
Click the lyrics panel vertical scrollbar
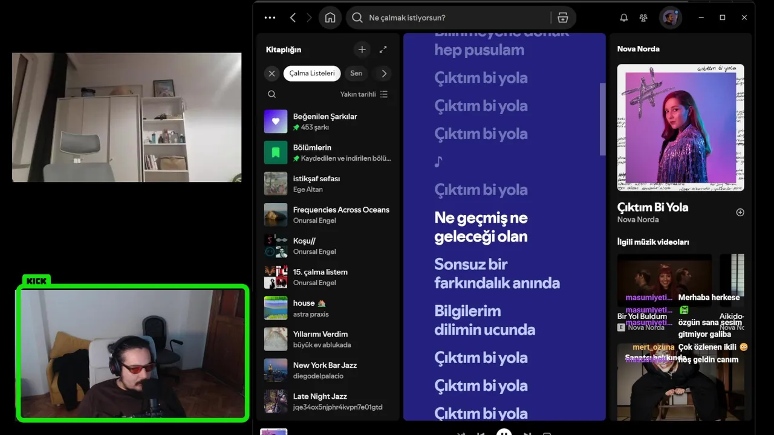coord(602,119)
